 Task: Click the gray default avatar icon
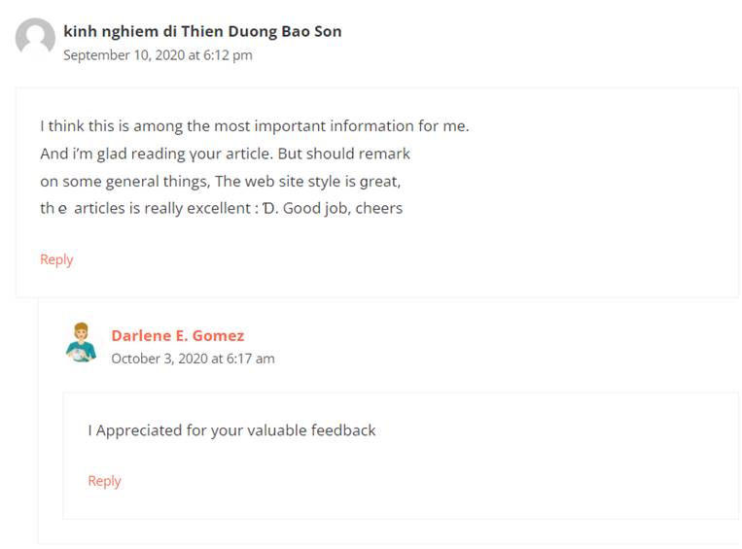35,38
